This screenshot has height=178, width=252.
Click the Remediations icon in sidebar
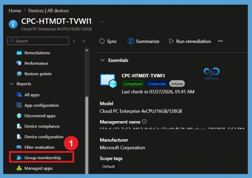tap(19, 53)
